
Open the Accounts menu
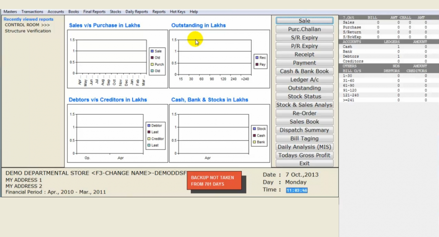[56, 11]
